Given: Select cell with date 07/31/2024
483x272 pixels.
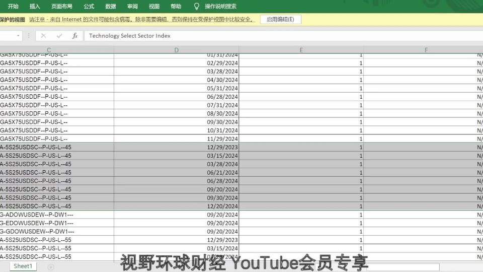Looking at the screenshot, I should point(176,105).
